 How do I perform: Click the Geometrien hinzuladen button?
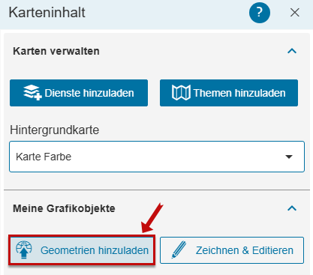point(82,250)
